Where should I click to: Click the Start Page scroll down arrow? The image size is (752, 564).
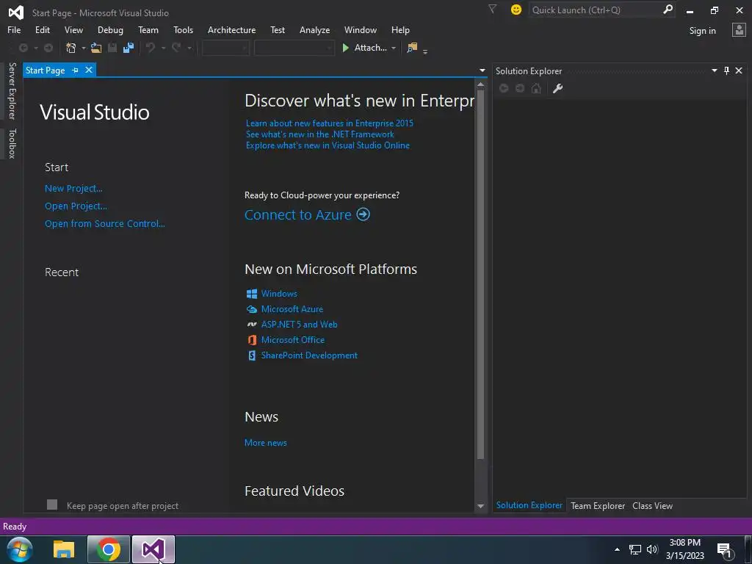[x=480, y=506]
